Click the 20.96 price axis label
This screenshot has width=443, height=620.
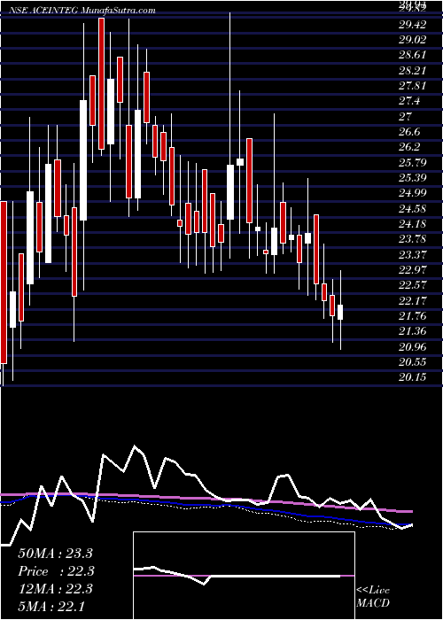(x=412, y=347)
